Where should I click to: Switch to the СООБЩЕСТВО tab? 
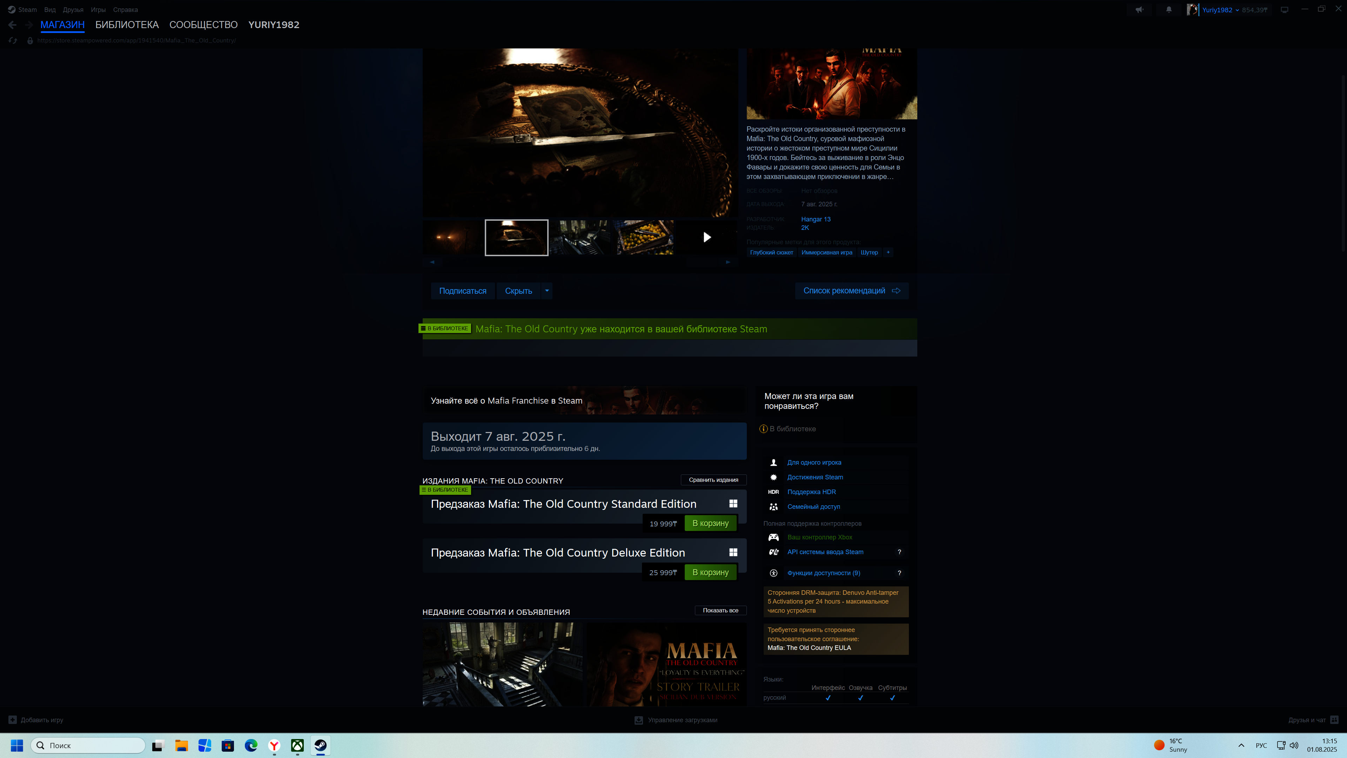coord(203,25)
